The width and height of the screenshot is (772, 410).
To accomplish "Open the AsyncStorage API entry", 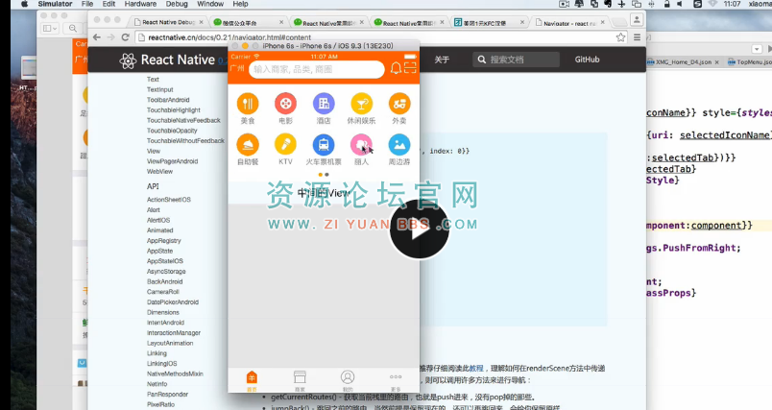I will click(166, 271).
